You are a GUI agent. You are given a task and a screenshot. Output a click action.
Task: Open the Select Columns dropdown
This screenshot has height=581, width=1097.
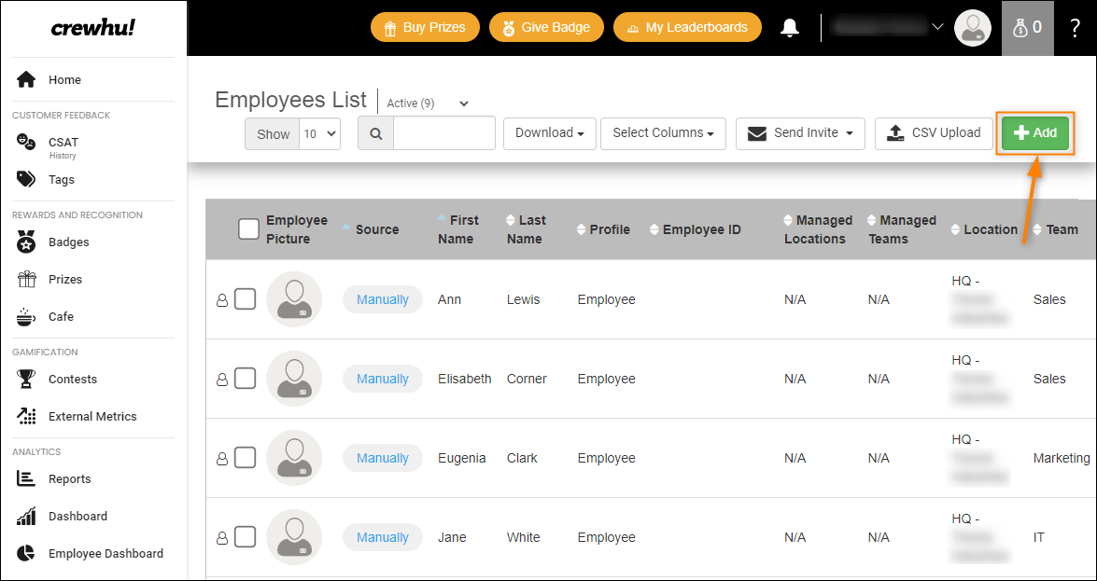663,132
